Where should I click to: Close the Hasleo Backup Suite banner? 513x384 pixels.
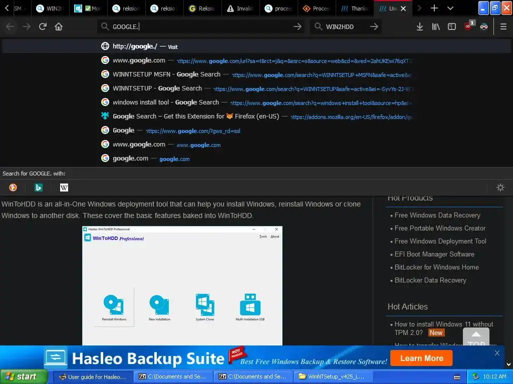497,353
